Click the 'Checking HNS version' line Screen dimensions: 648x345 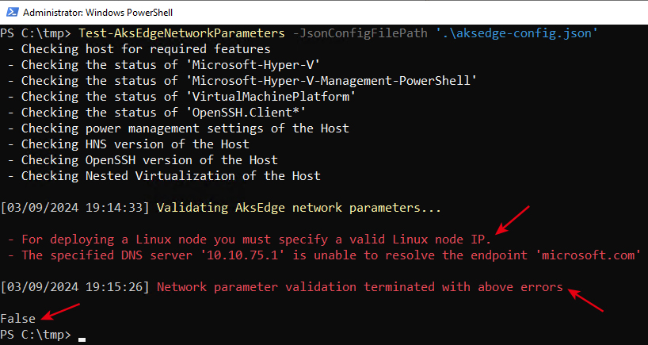click(x=128, y=144)
